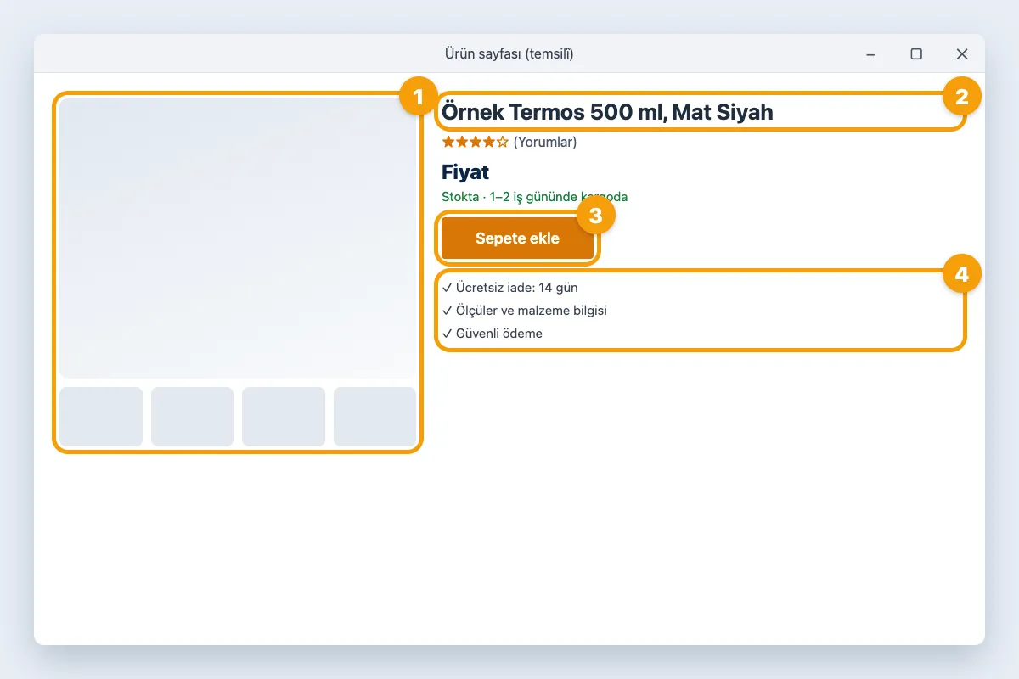
Task: Open the large main product image
Action: (x=238, y=238)
